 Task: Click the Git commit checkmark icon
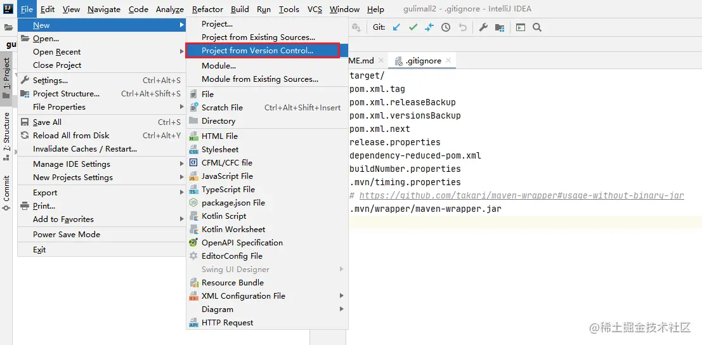click(x=413, y=28)
